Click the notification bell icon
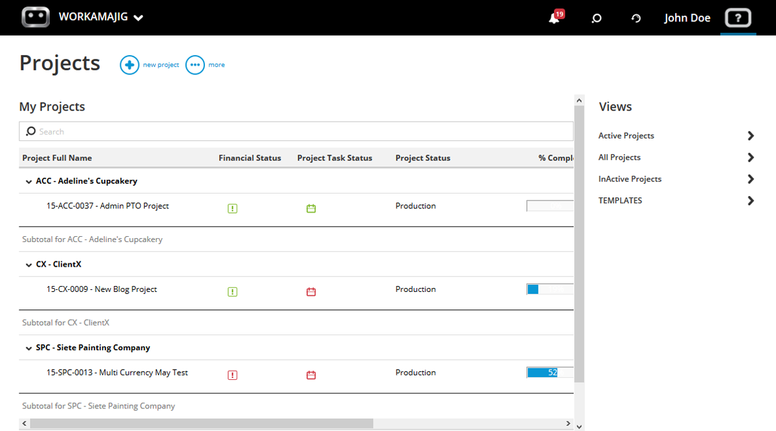The image size is (776, 431). 554,18
